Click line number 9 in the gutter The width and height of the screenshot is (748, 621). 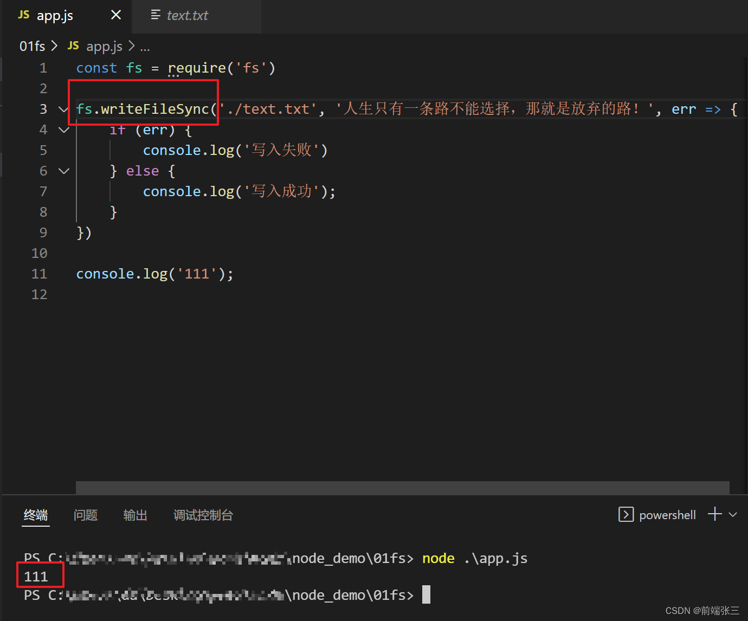click(x=43, y=233)
